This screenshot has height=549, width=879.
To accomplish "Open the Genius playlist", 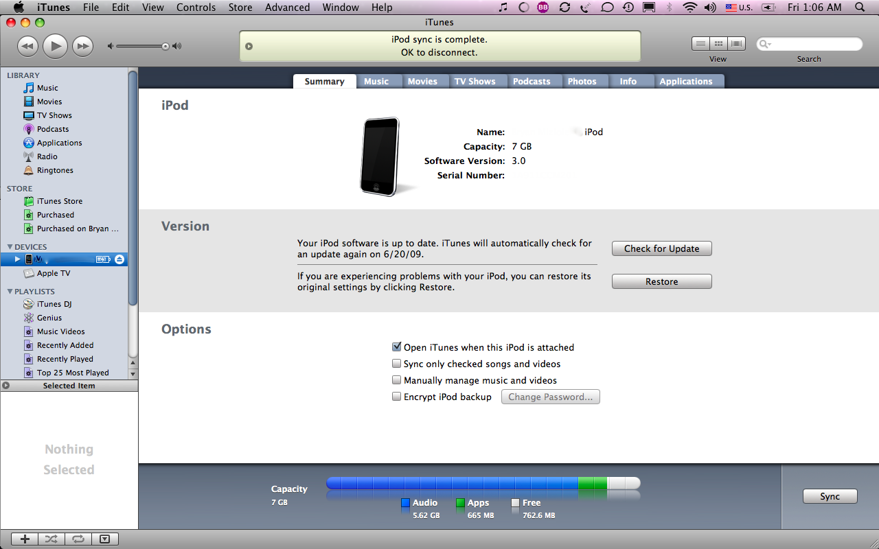I will point(49,318).
